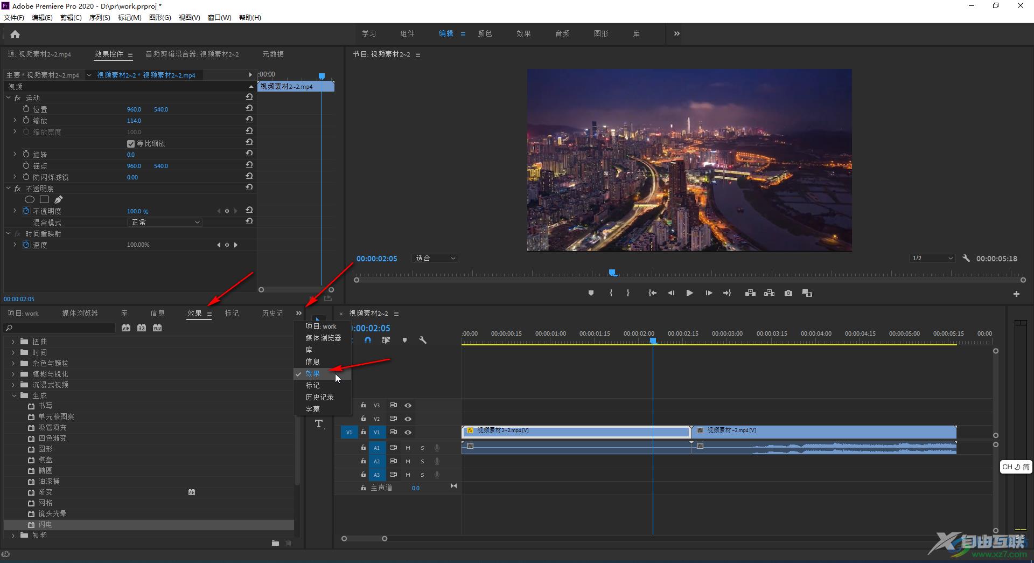The height and width of the screenshot is (563, 1034).
Task: Click the program monitor playhead
Action: coord(612,273)
